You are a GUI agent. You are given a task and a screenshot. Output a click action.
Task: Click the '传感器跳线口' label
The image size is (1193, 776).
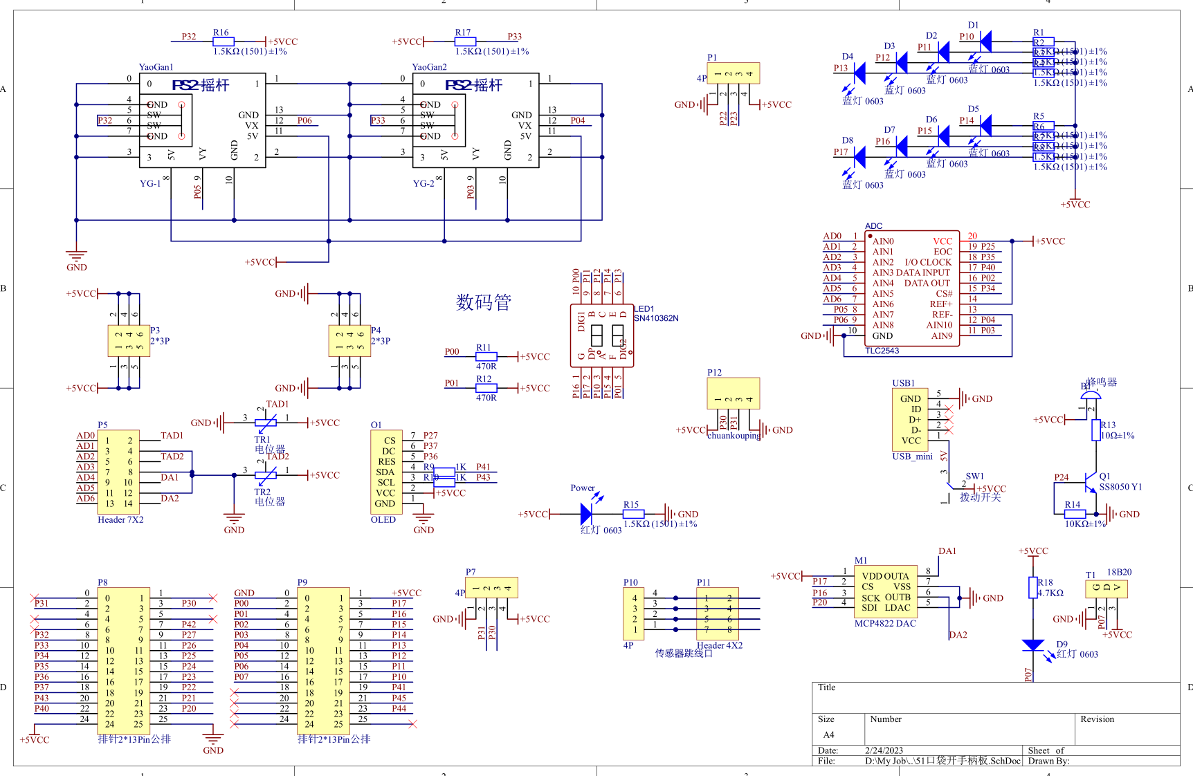point(684,653)
